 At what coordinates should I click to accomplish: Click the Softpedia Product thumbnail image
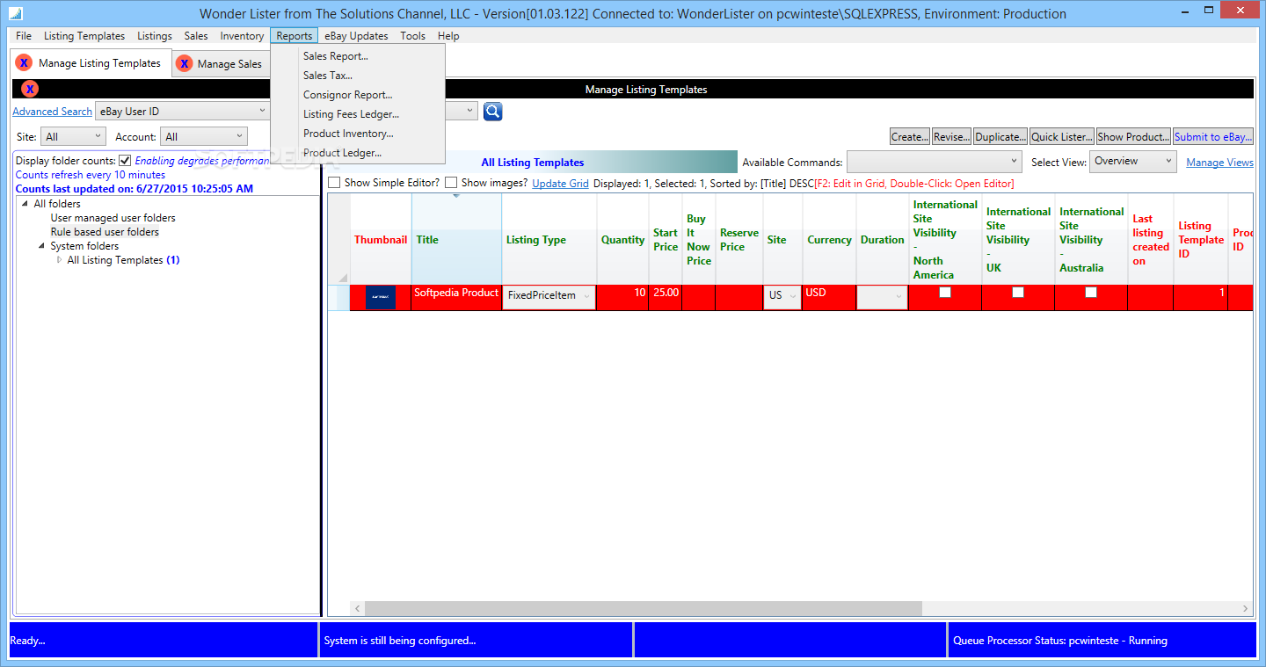point(381,297)
